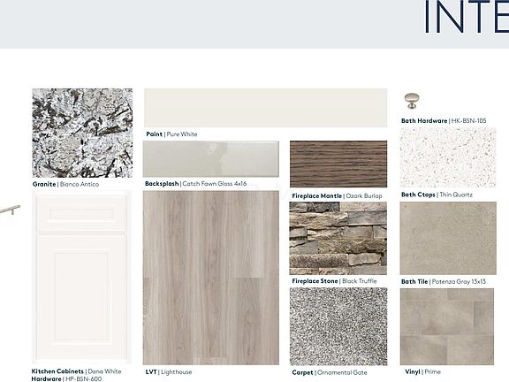Viewport: 509px width, 382px height.
Task: Click the Lighthouse LVT flooring sample
Action: point(211,278)
